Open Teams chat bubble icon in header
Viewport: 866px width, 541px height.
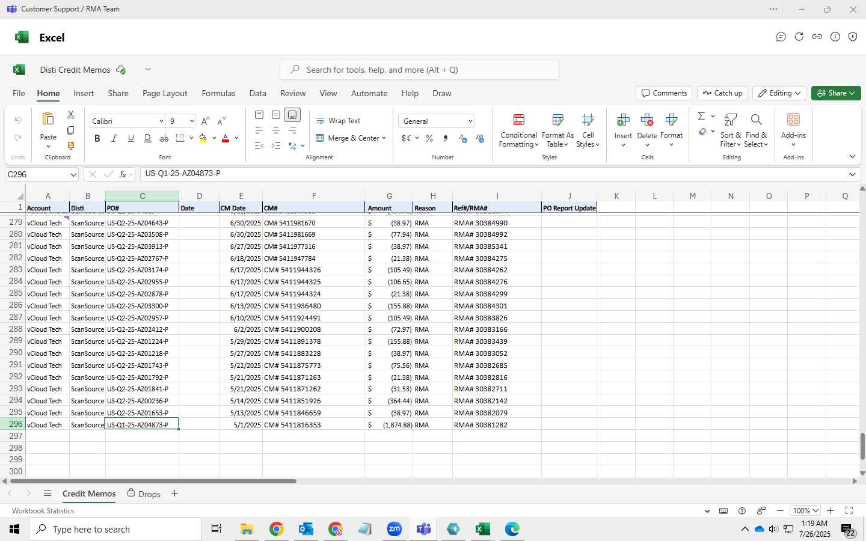click(781, 37)
